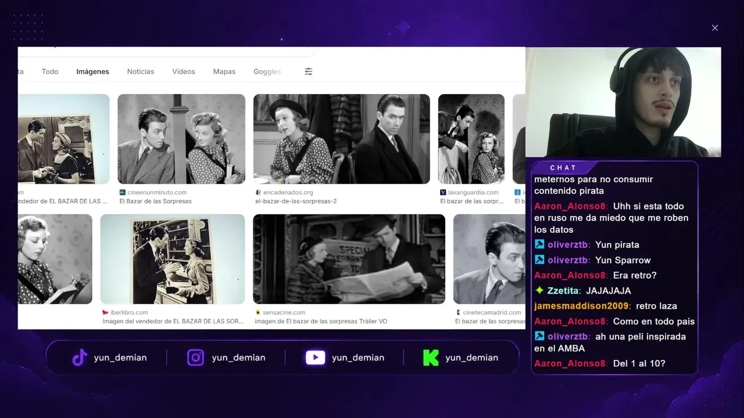This screenshot has height=418, width=744.
Task: Click the iberlibro caption "Imagen del vendedor"
Action: click(173, 321)
